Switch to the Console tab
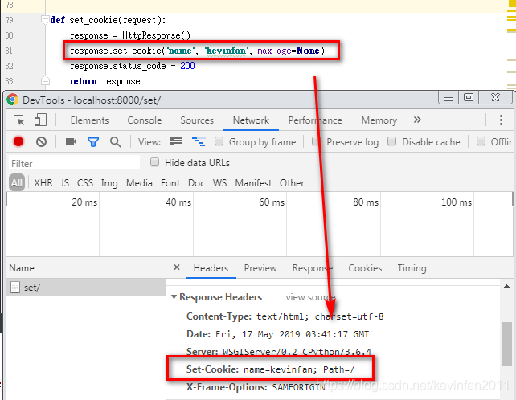 144,120
